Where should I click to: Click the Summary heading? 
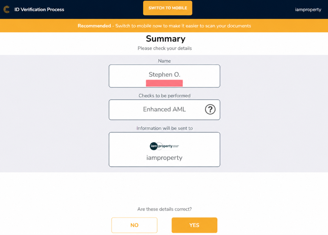166,39
